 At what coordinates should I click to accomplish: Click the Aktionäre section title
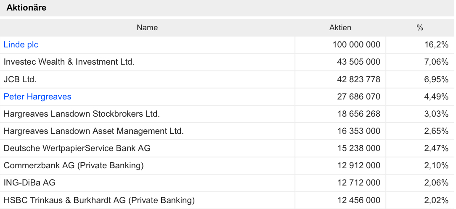tap(27, 8)
